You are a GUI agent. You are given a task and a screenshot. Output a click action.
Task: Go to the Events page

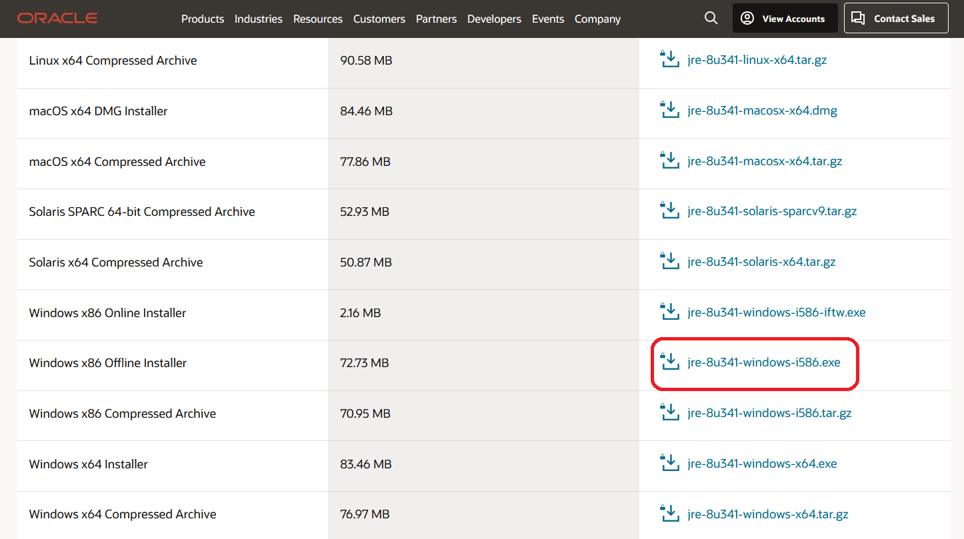(x=547, y=19)
